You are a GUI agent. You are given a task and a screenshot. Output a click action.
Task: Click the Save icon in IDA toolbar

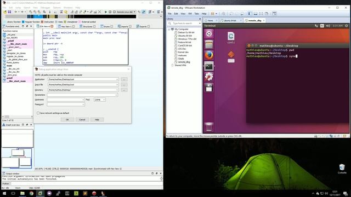[x=9, y=12]
